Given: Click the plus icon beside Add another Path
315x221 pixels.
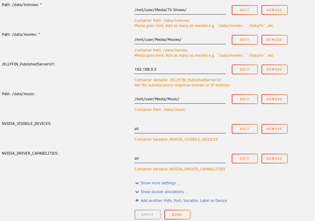Looking at the screenshot, I should click(x=137, y=200).
